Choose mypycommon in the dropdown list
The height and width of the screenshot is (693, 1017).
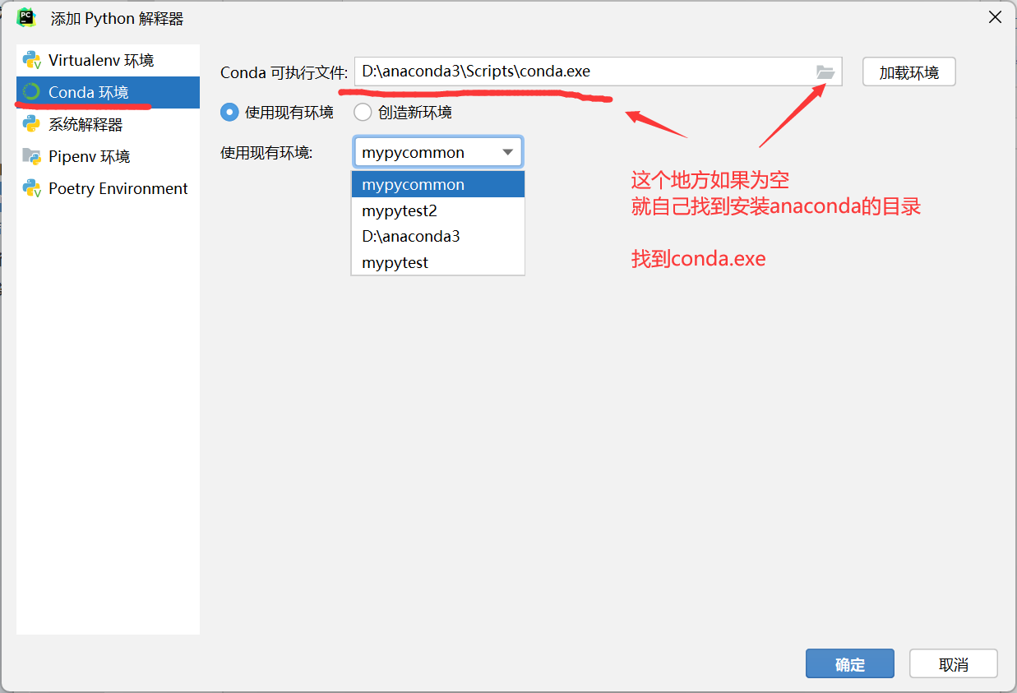(x=438, y=184)
